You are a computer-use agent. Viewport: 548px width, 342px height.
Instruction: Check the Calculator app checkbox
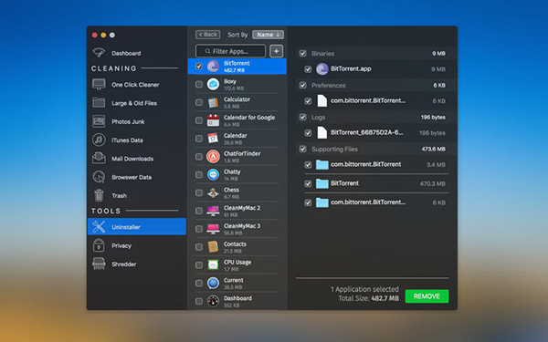[199, 102]
